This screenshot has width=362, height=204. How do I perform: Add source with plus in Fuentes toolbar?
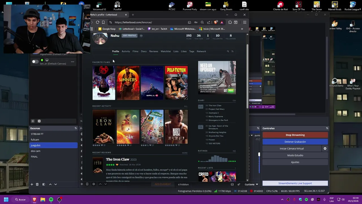82,184
